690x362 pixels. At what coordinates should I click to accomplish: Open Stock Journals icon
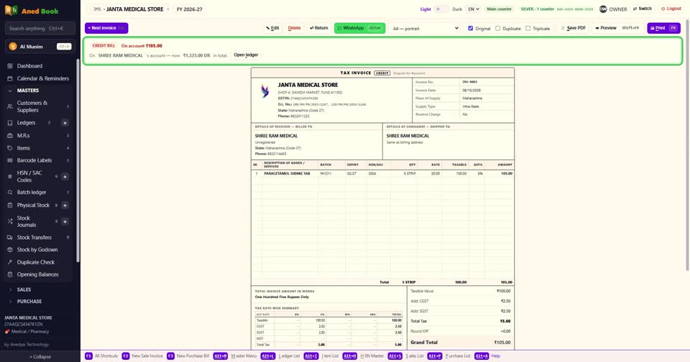[9, 221]
